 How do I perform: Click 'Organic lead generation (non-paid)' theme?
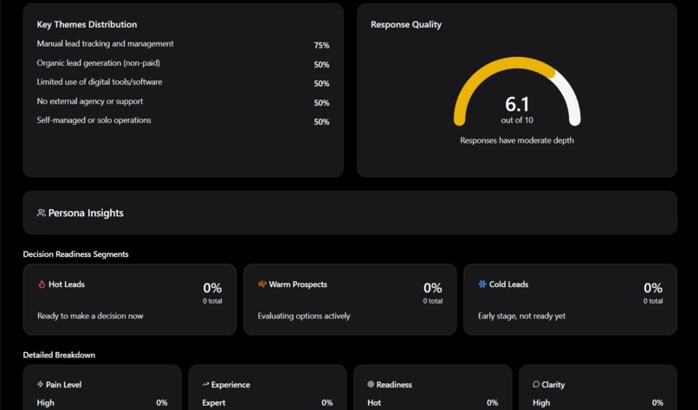(99, 62)
